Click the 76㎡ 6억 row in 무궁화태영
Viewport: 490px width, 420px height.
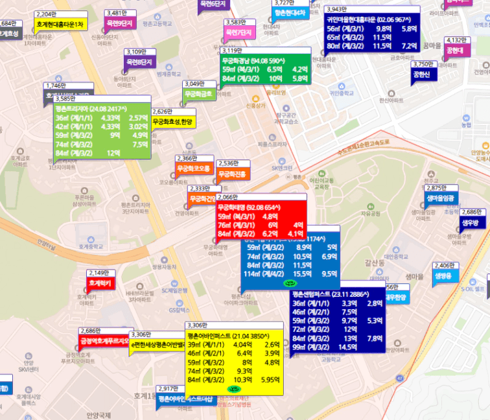[261, 225]
